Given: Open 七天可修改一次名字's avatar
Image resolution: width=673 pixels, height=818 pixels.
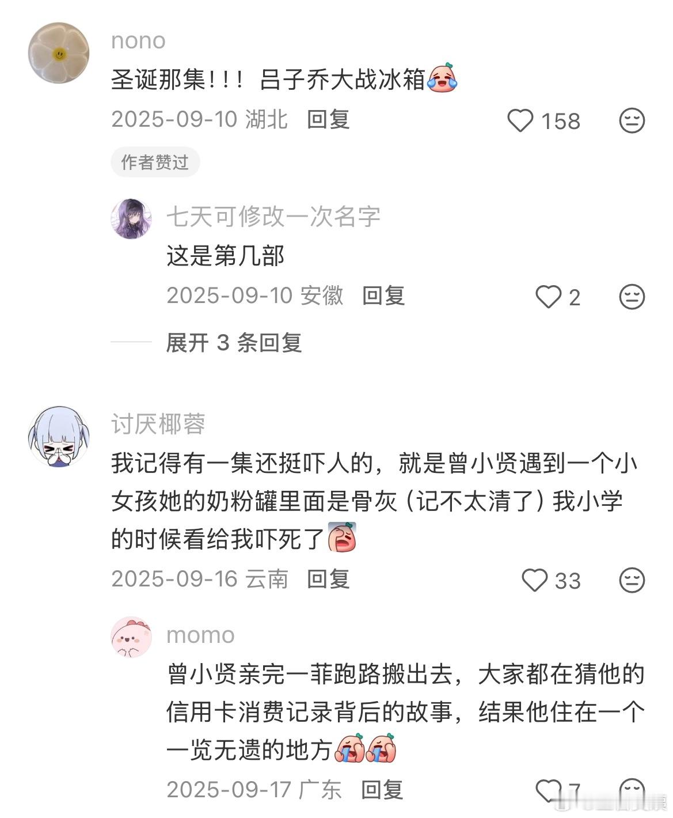Looking at the screenshot, I should click(x=131, y=219).
